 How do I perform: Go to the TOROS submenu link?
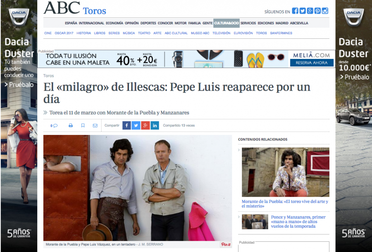262,33
